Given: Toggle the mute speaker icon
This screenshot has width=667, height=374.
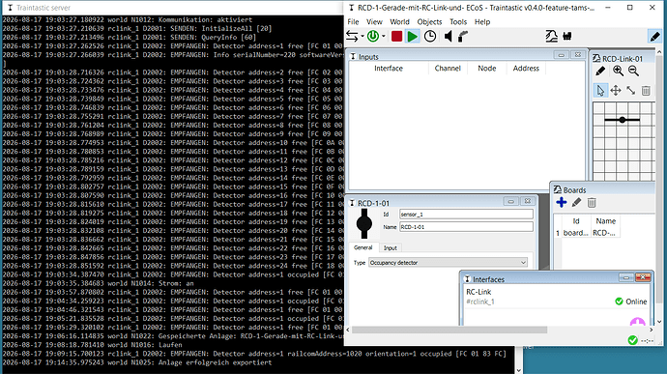Looking at the screenshot, I should (x=448, y=37).
